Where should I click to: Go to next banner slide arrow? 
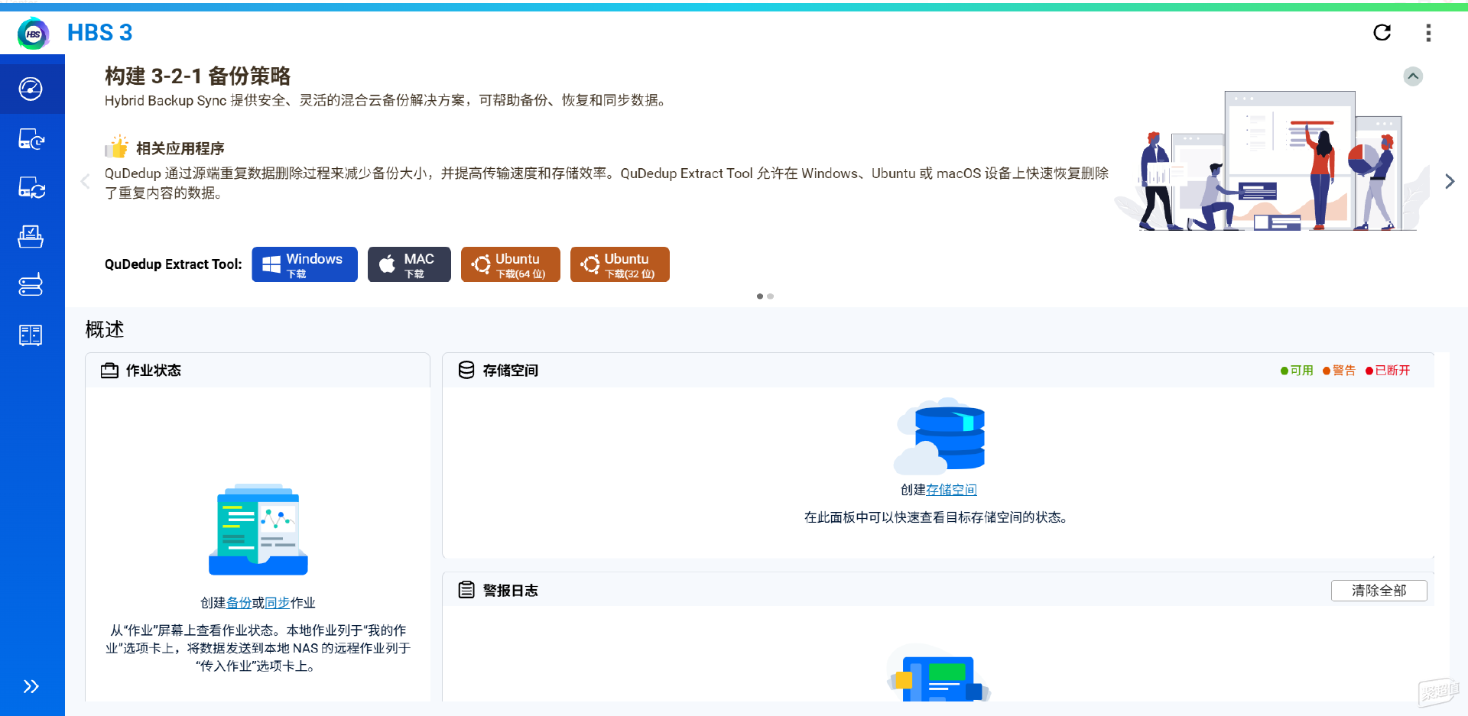(x=1449, y=182)
